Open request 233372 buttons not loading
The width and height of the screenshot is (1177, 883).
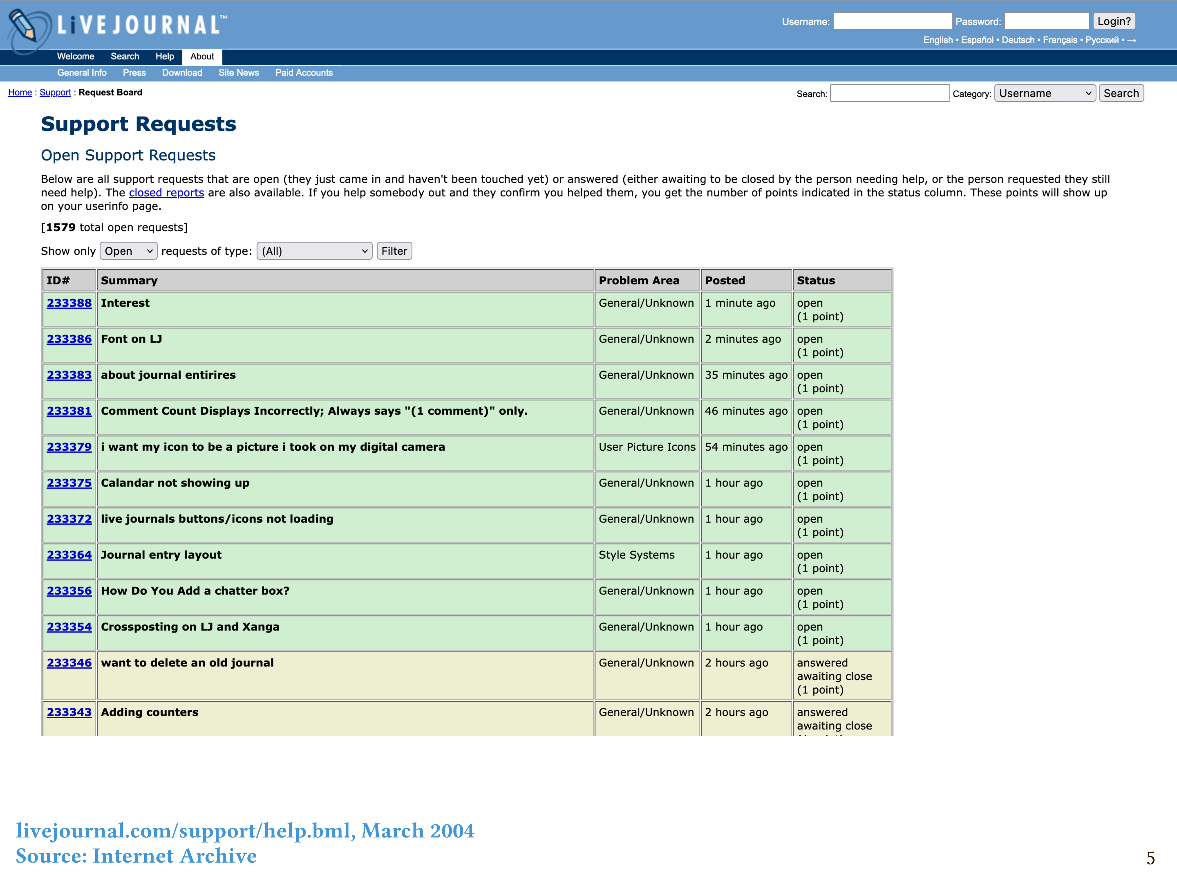(x=69, y=519)
